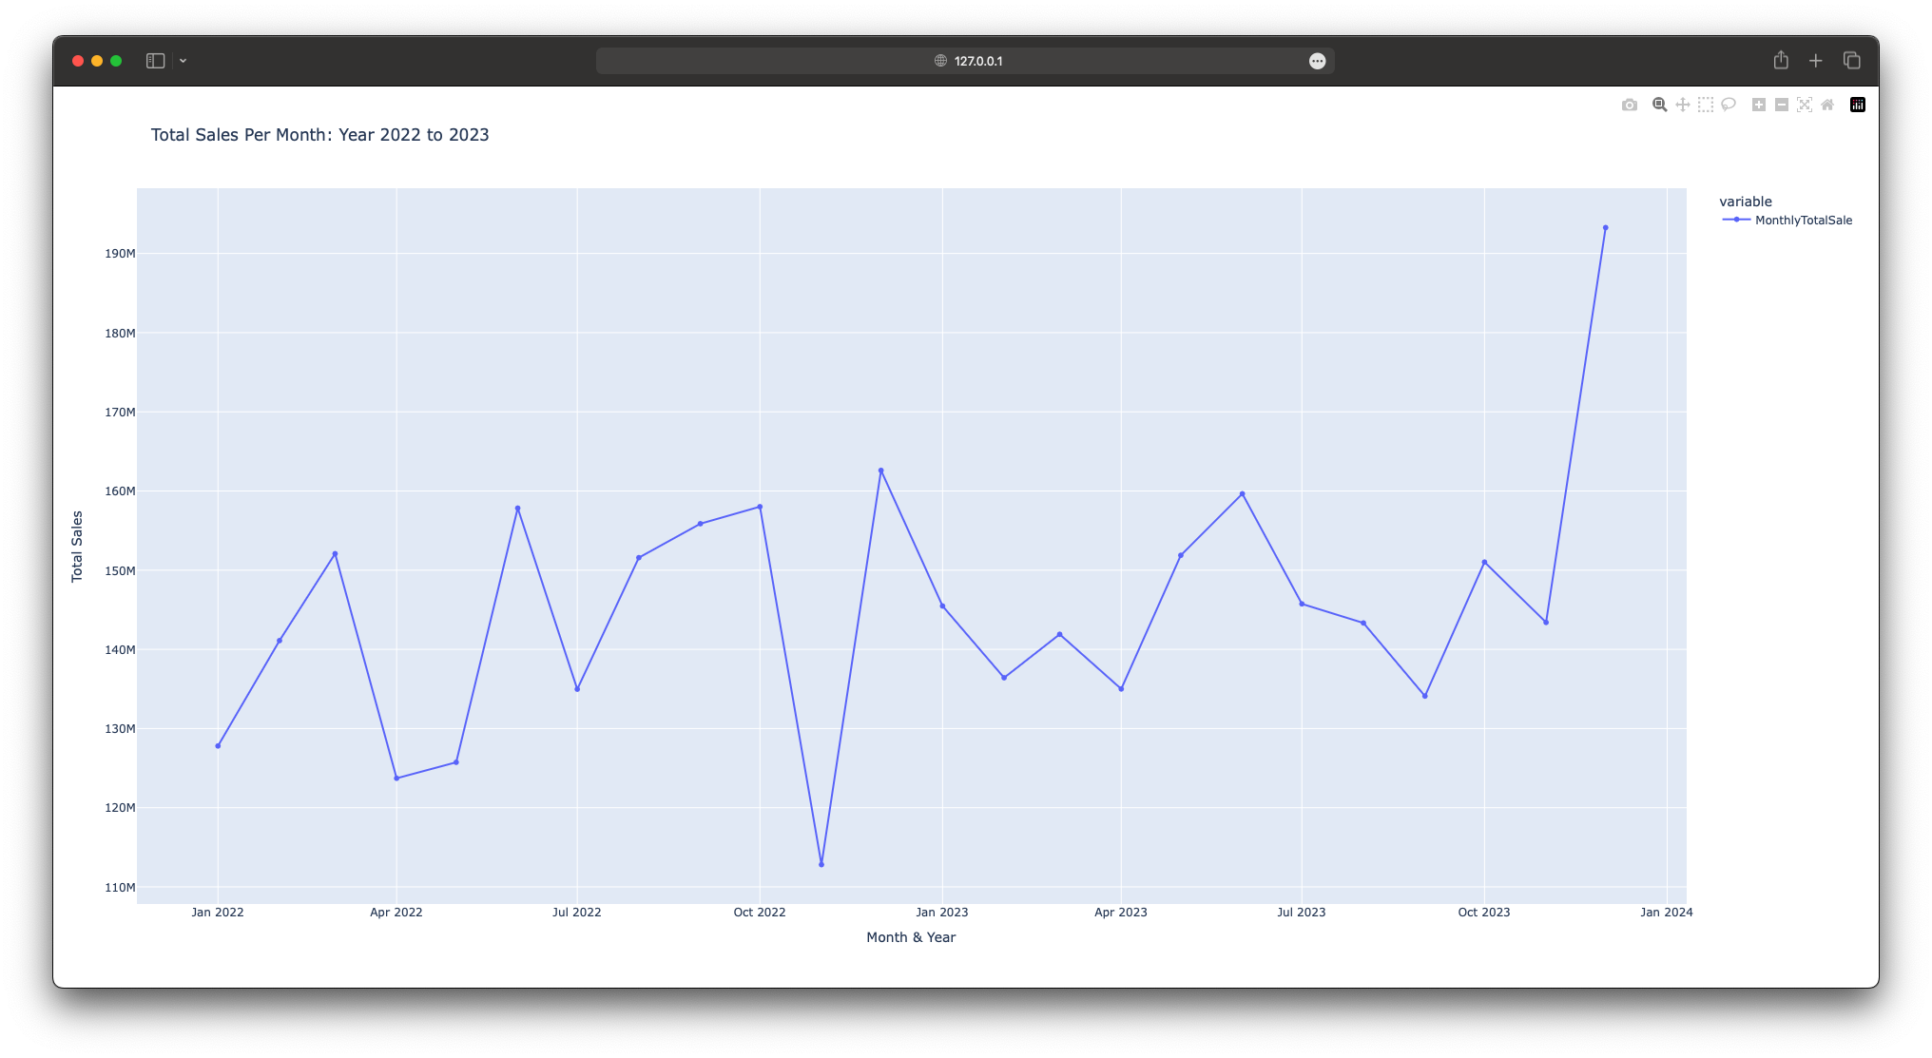The height and width of the screenshot is (1058, 1932).
Task: Click the lowest data point November 2022
Action: [x=821, y=864]
